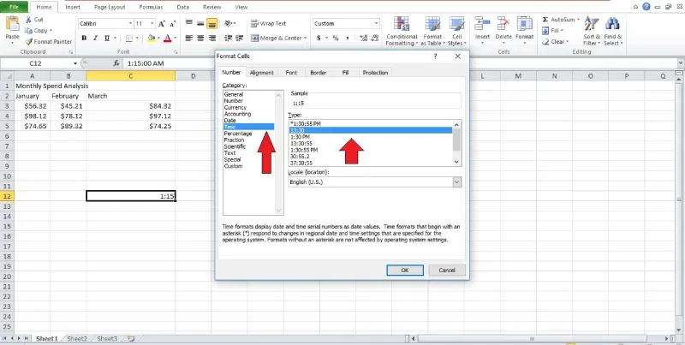Toggle Italic formatting
This screenshot has height=345, width=685.
tap(95, 39)
